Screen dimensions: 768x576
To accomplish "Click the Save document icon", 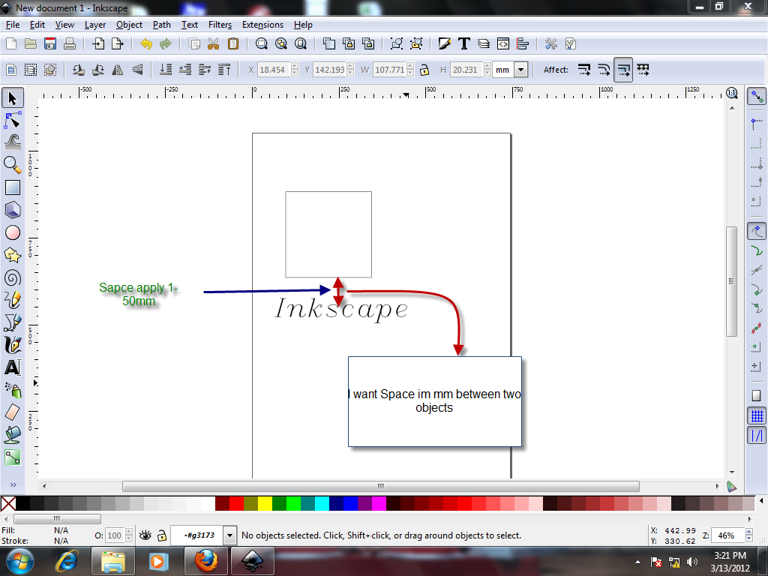I will [x=51, y=43].
